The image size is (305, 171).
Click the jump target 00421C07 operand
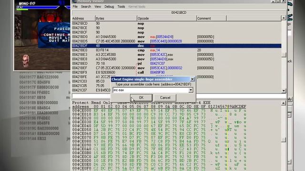tap(157, 64)
